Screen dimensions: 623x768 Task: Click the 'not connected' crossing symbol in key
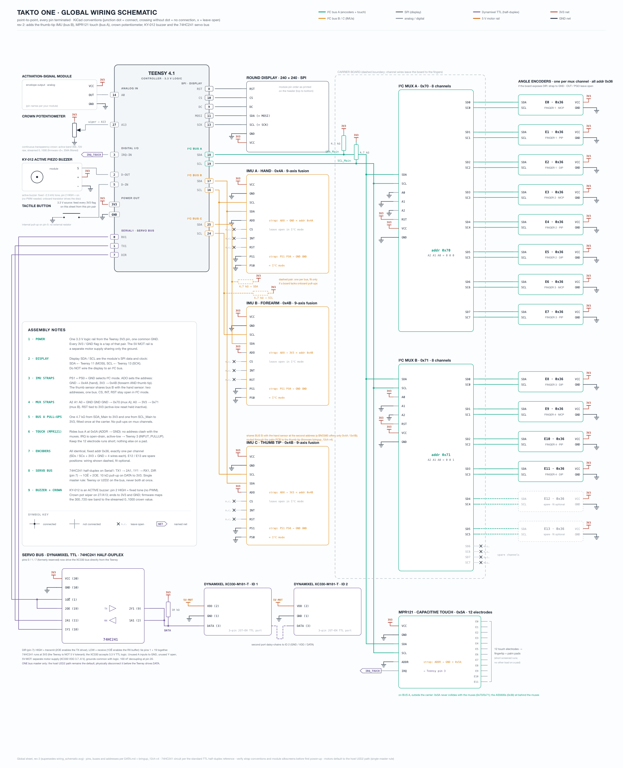click(74, 524)
